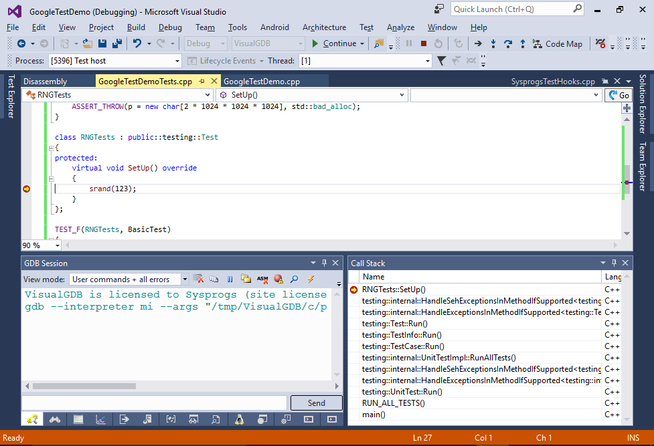This screenshot has height=446, width=654.
Task: Open the GDB Session window options dropdown
Action: [313, 263]
